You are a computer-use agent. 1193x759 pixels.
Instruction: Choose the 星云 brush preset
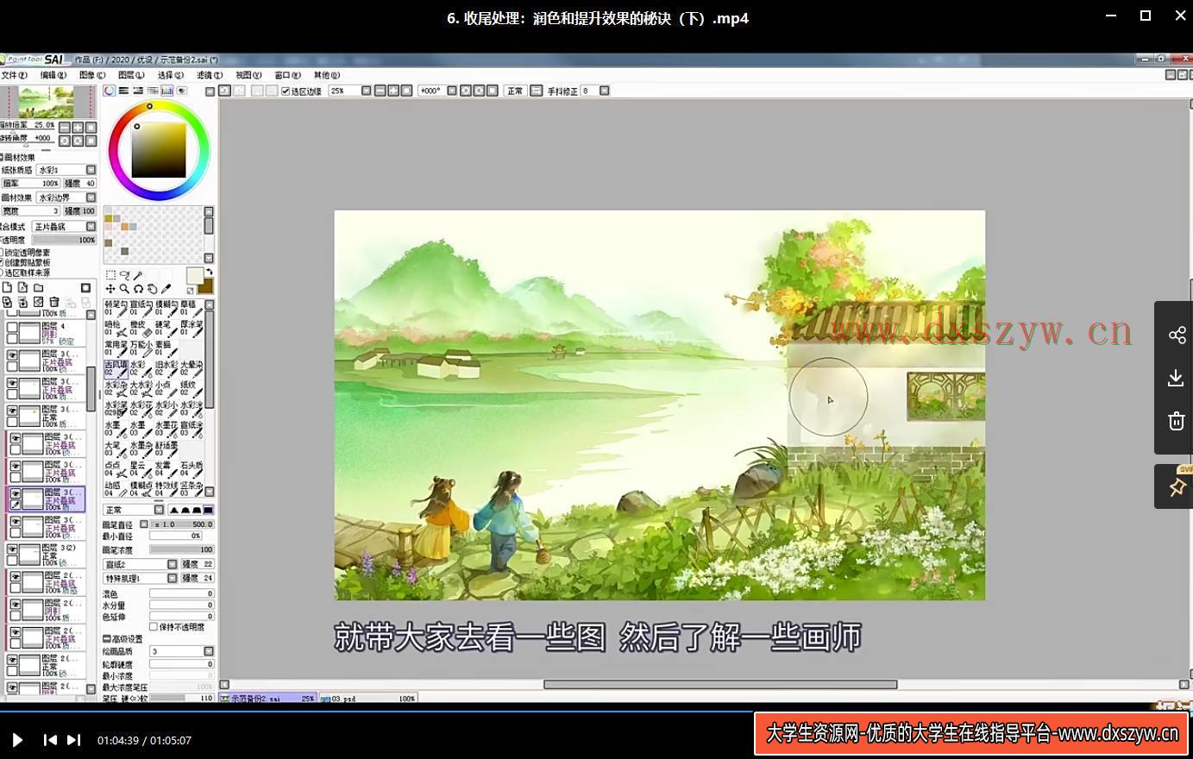coord(141,468)
